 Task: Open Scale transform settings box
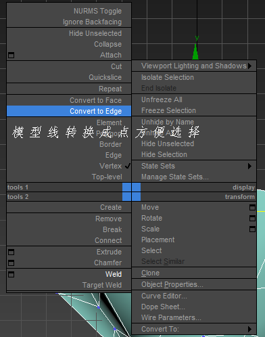pos(252,229)
